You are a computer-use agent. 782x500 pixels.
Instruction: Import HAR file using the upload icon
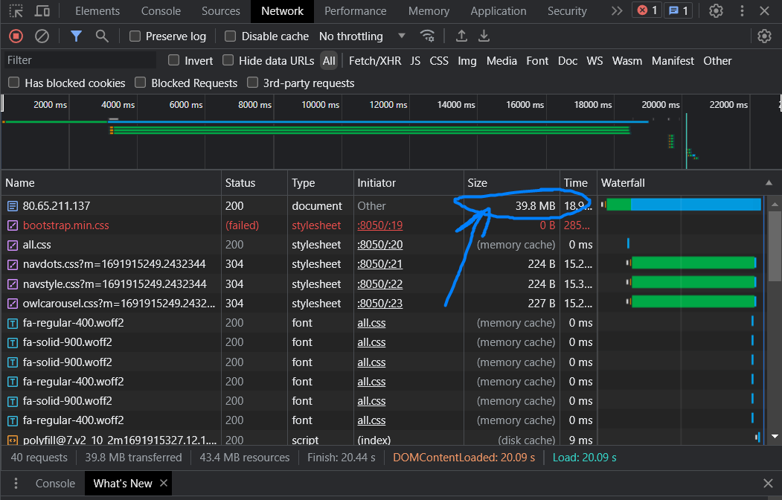click(461, 36)
